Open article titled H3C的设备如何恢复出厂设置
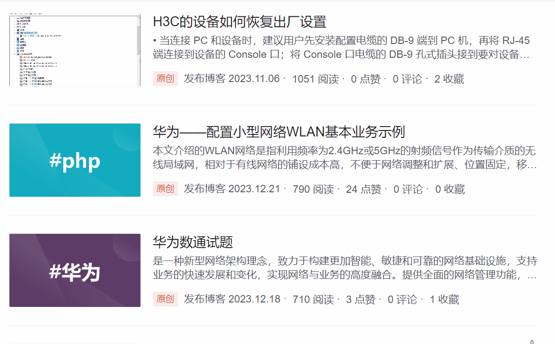Viewport: 555px width, 344px height. coord(239,22)
